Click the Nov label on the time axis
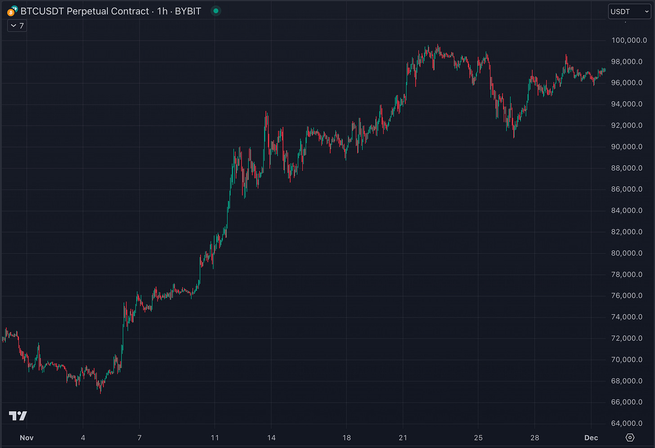The width and height of the screenshot is (655, 448). tap(27, 438)
